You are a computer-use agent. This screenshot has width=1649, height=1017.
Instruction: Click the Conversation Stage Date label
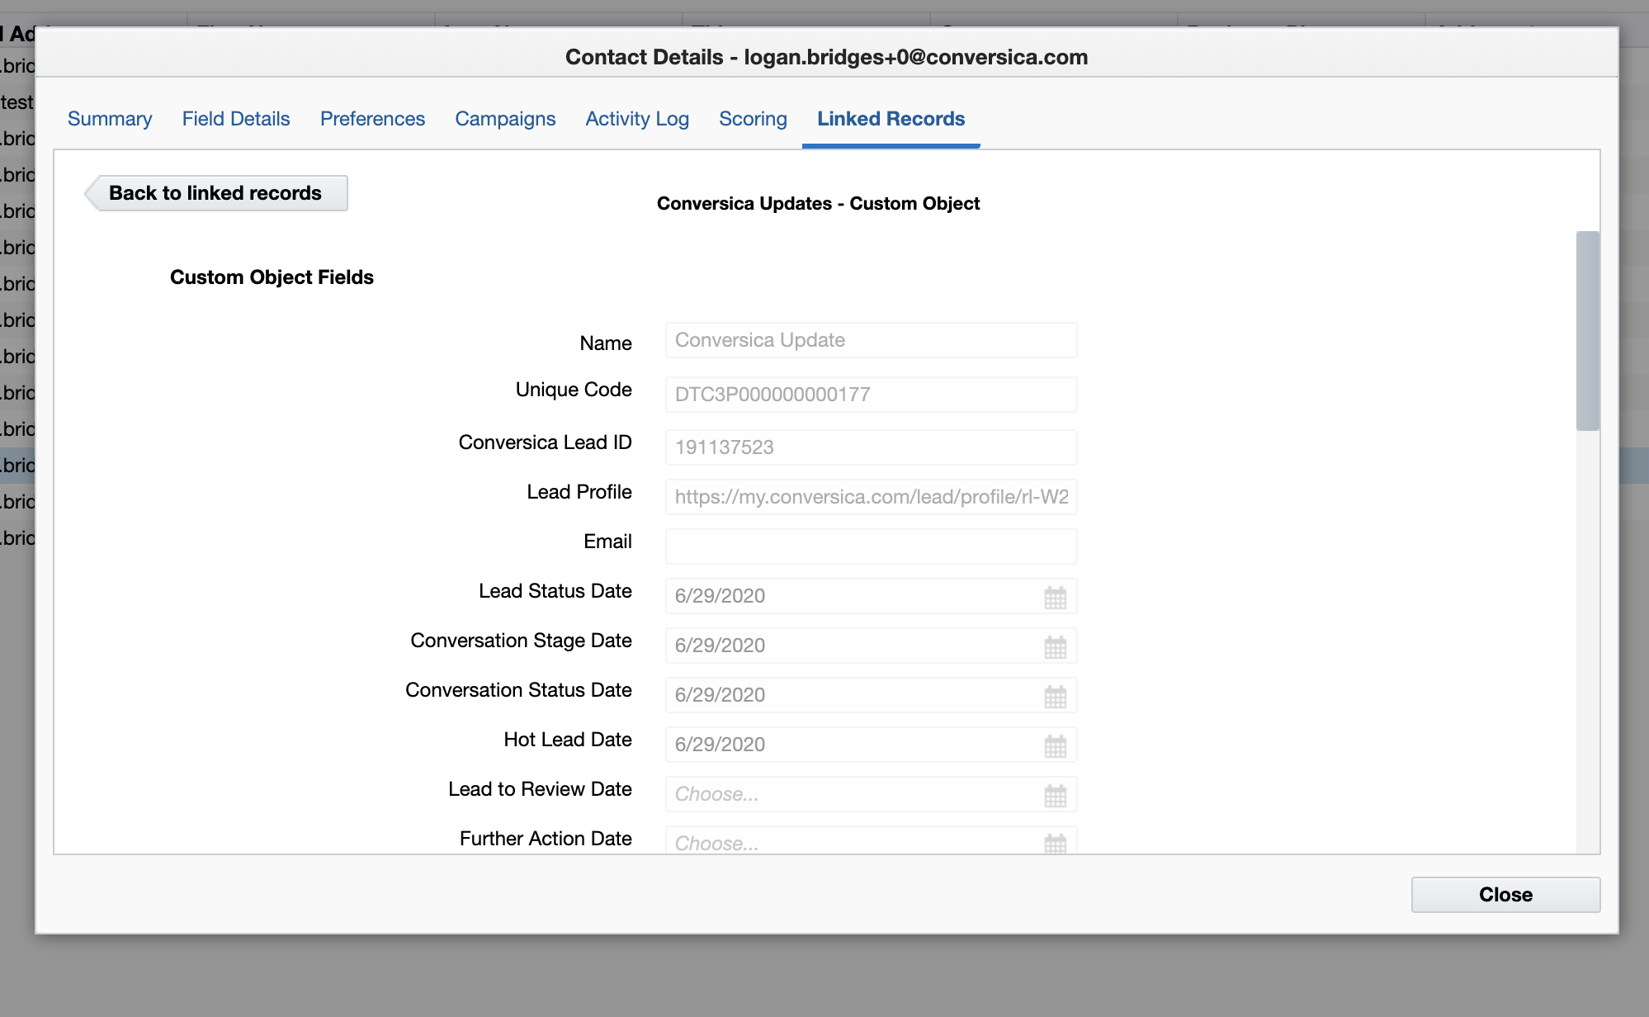pyautogui.click(x=521, y=641)
